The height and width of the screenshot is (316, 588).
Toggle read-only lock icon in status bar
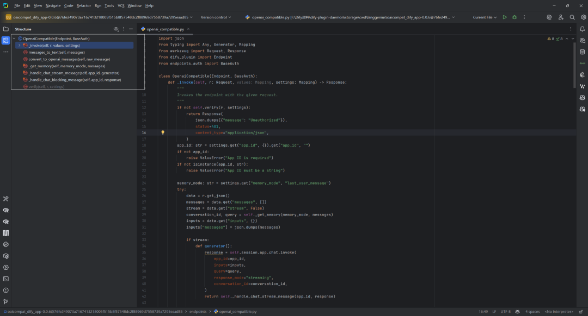point(581,312)
